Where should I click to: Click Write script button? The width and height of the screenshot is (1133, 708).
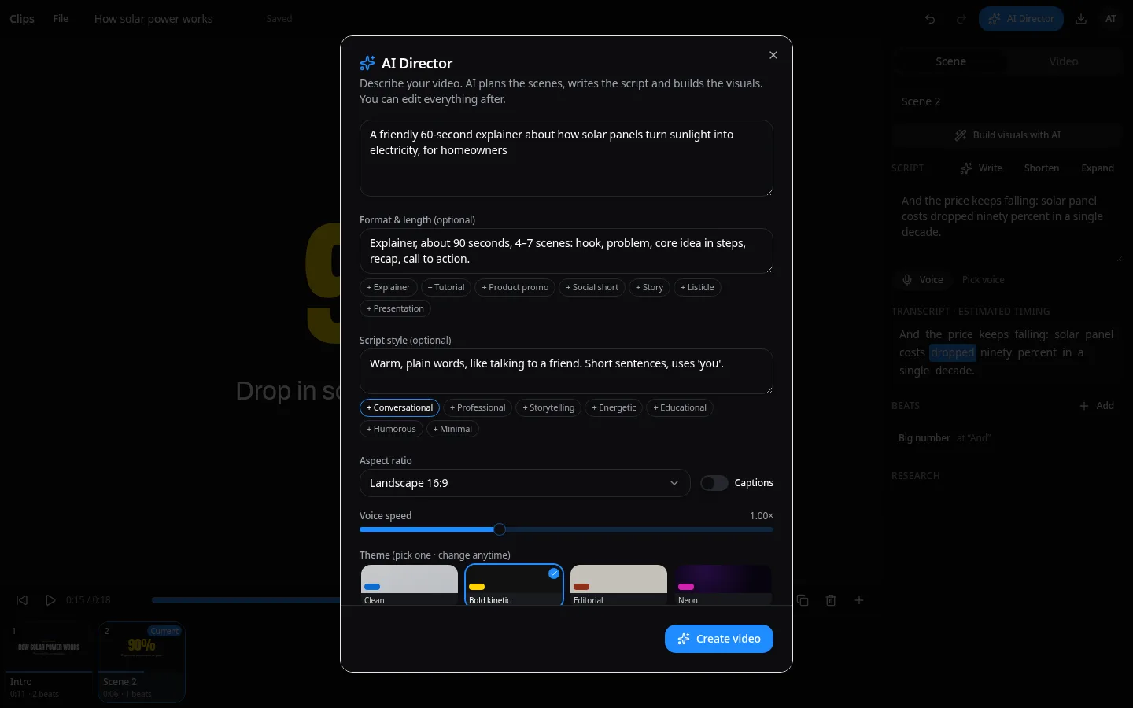pos(981,168)
